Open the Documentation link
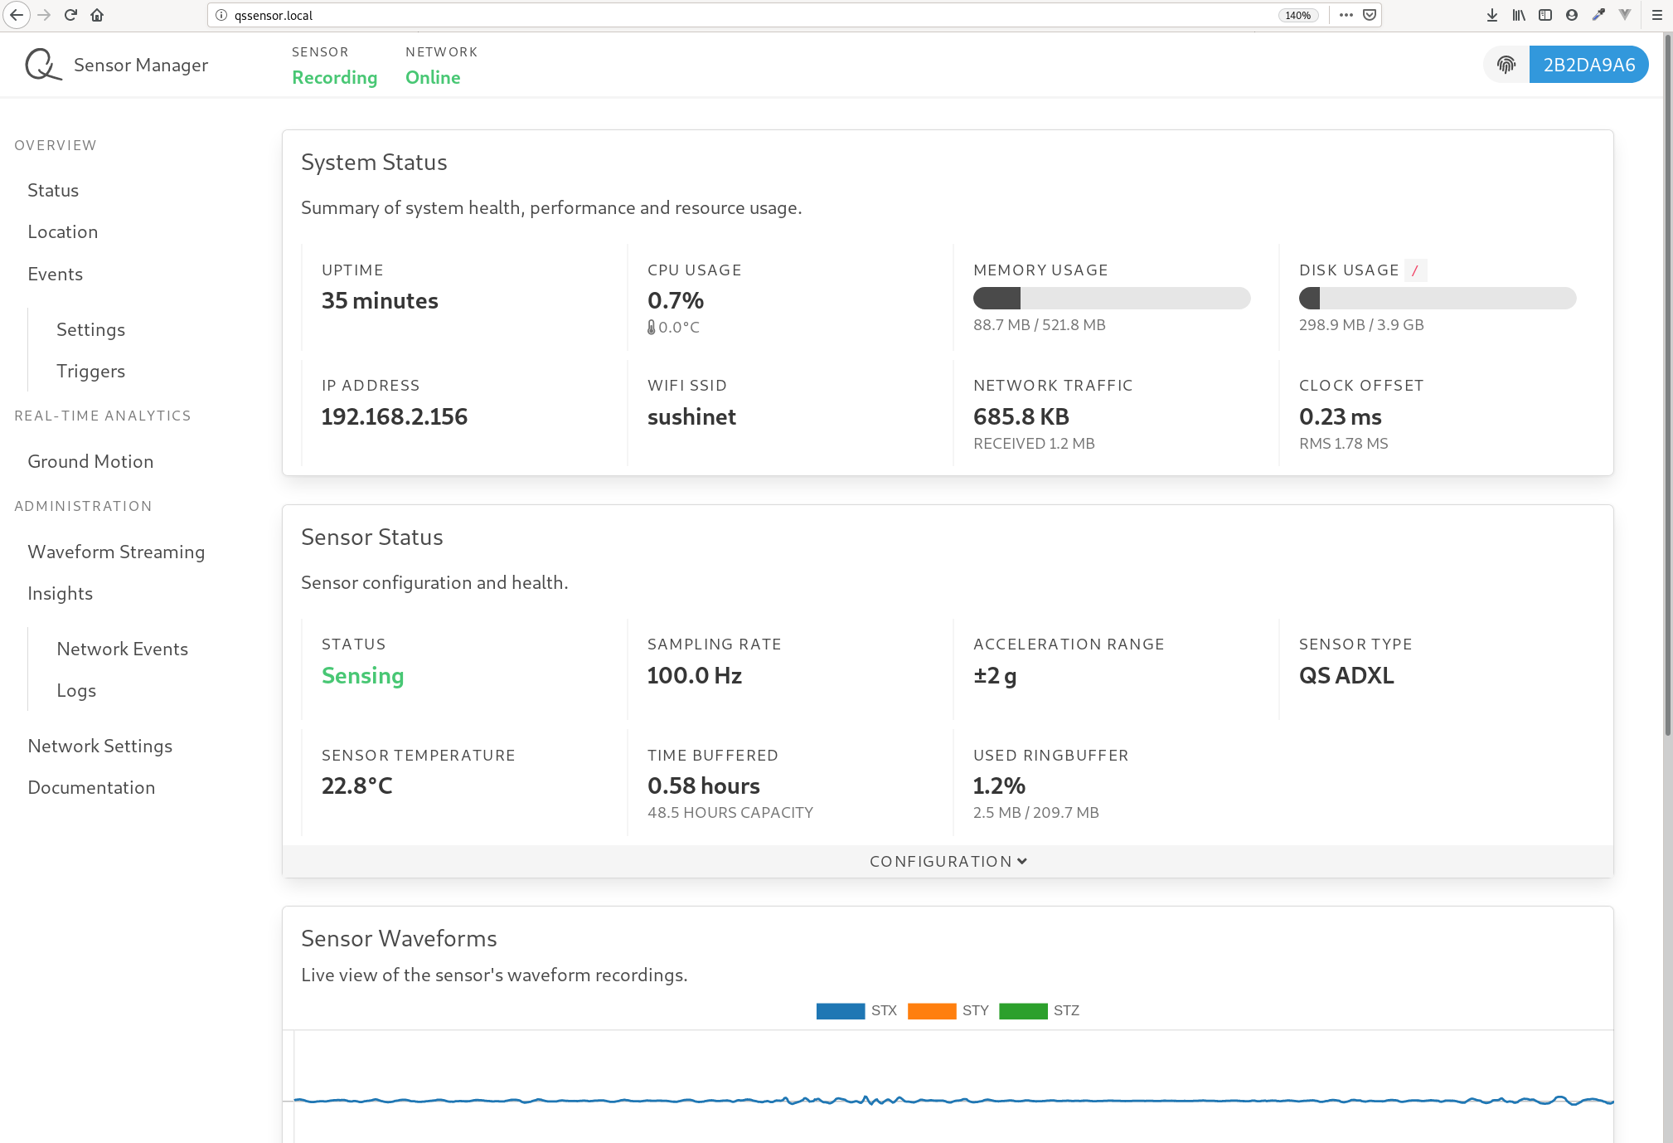The height and width of the screenshot is (1143, 1673). pyautogui.click(x=91, y=787)
